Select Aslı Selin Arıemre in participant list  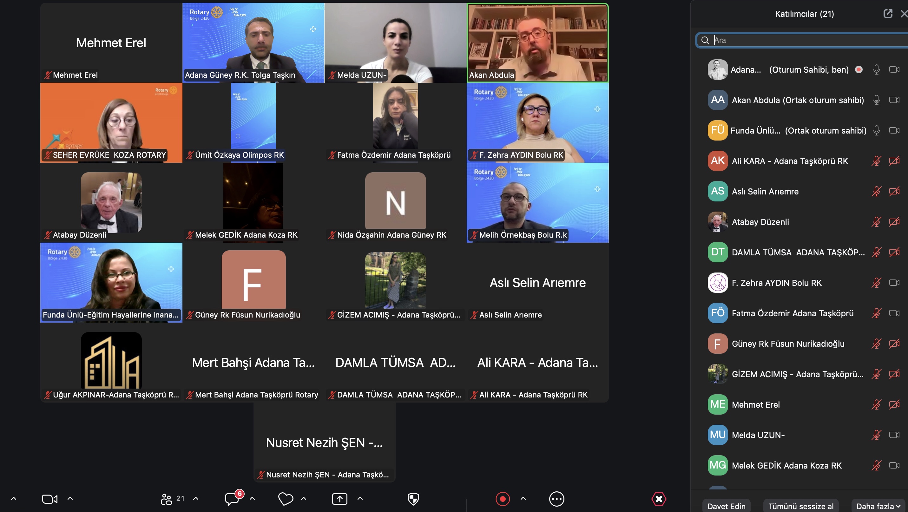coord(765,191)
